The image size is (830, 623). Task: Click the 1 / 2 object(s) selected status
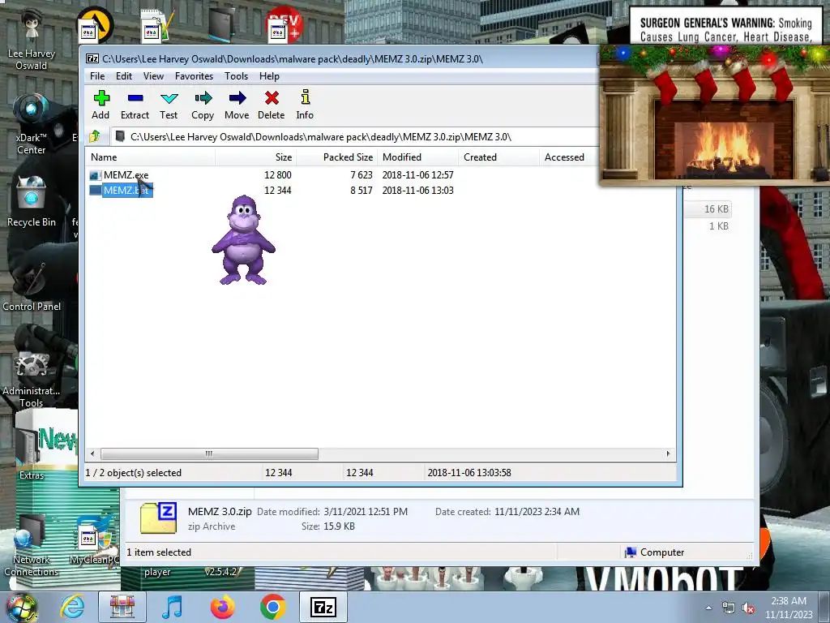134,473
